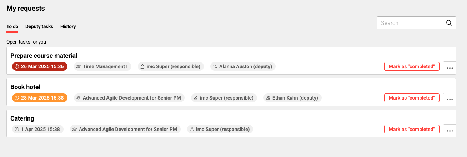Switch to the Deputy tasks tab
Viewport: 467px width, 157px height.
click(39, 26)
